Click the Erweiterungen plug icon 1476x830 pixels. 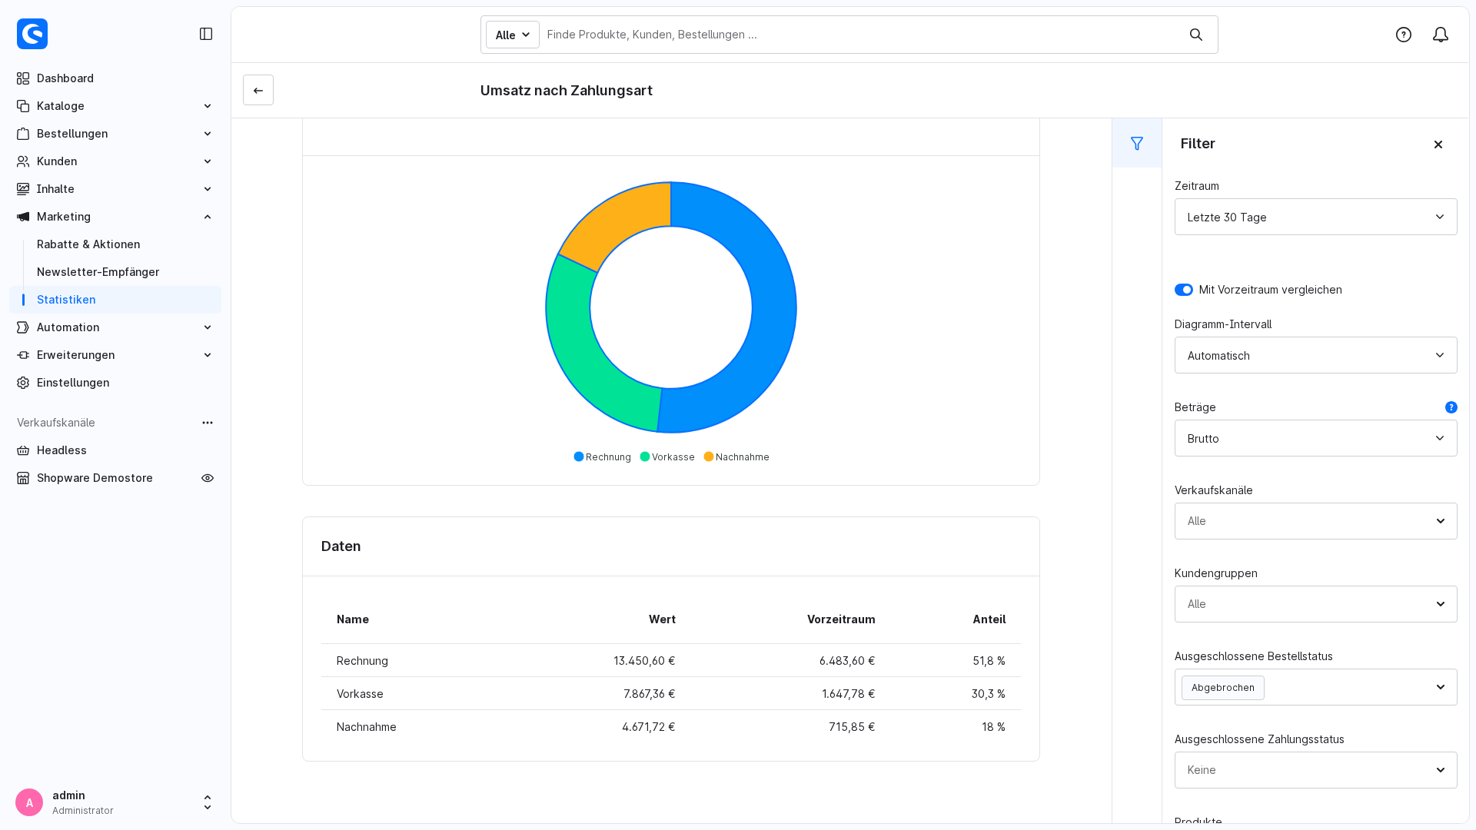[x=23, y=355]
